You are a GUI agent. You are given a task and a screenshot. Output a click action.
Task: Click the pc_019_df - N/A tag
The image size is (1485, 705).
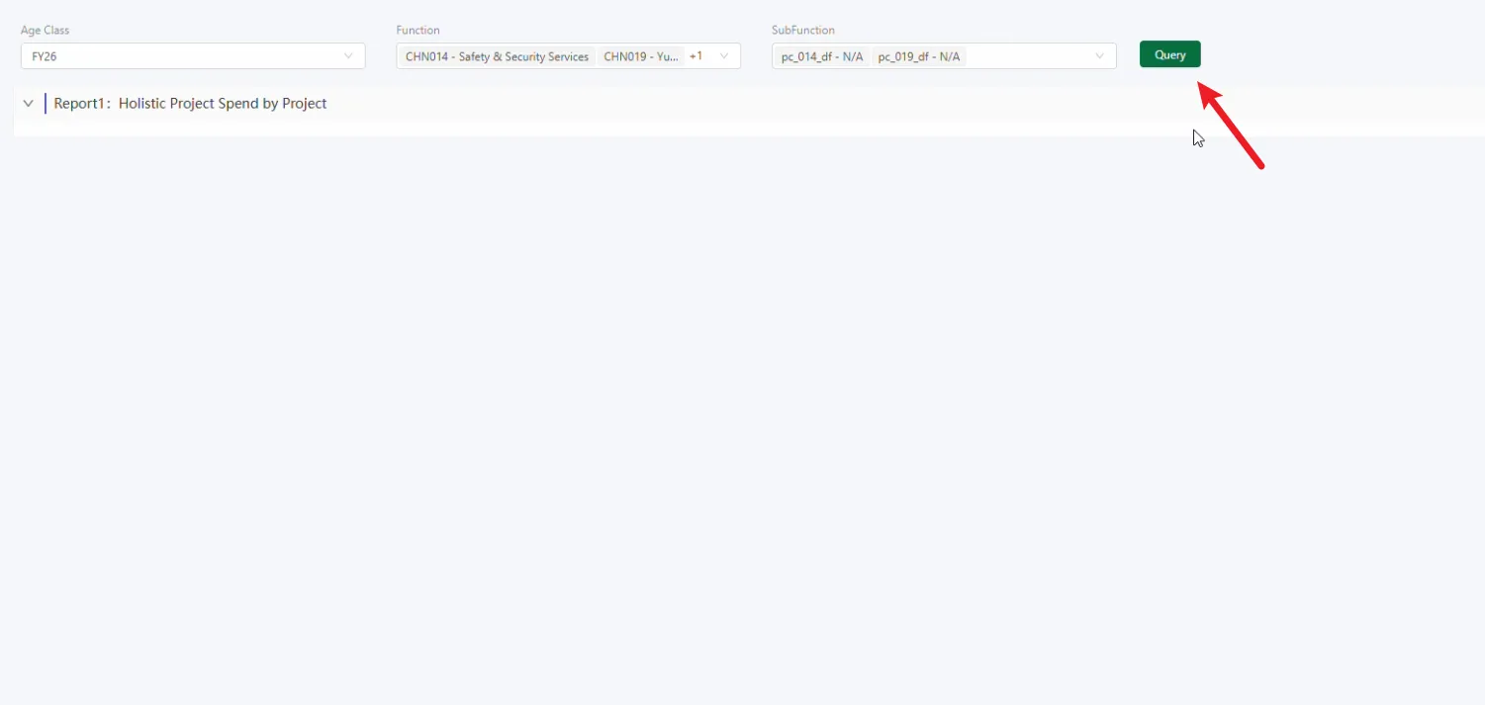pyautogui.click(x=918, y=57)
